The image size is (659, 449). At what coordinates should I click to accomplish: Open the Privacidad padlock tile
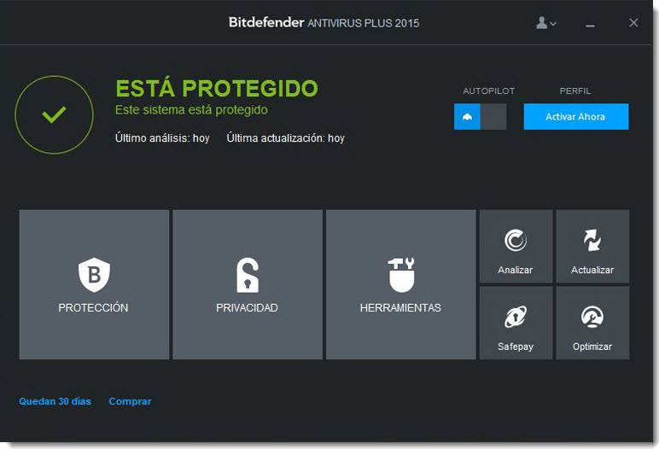click(x=248, y=284)
